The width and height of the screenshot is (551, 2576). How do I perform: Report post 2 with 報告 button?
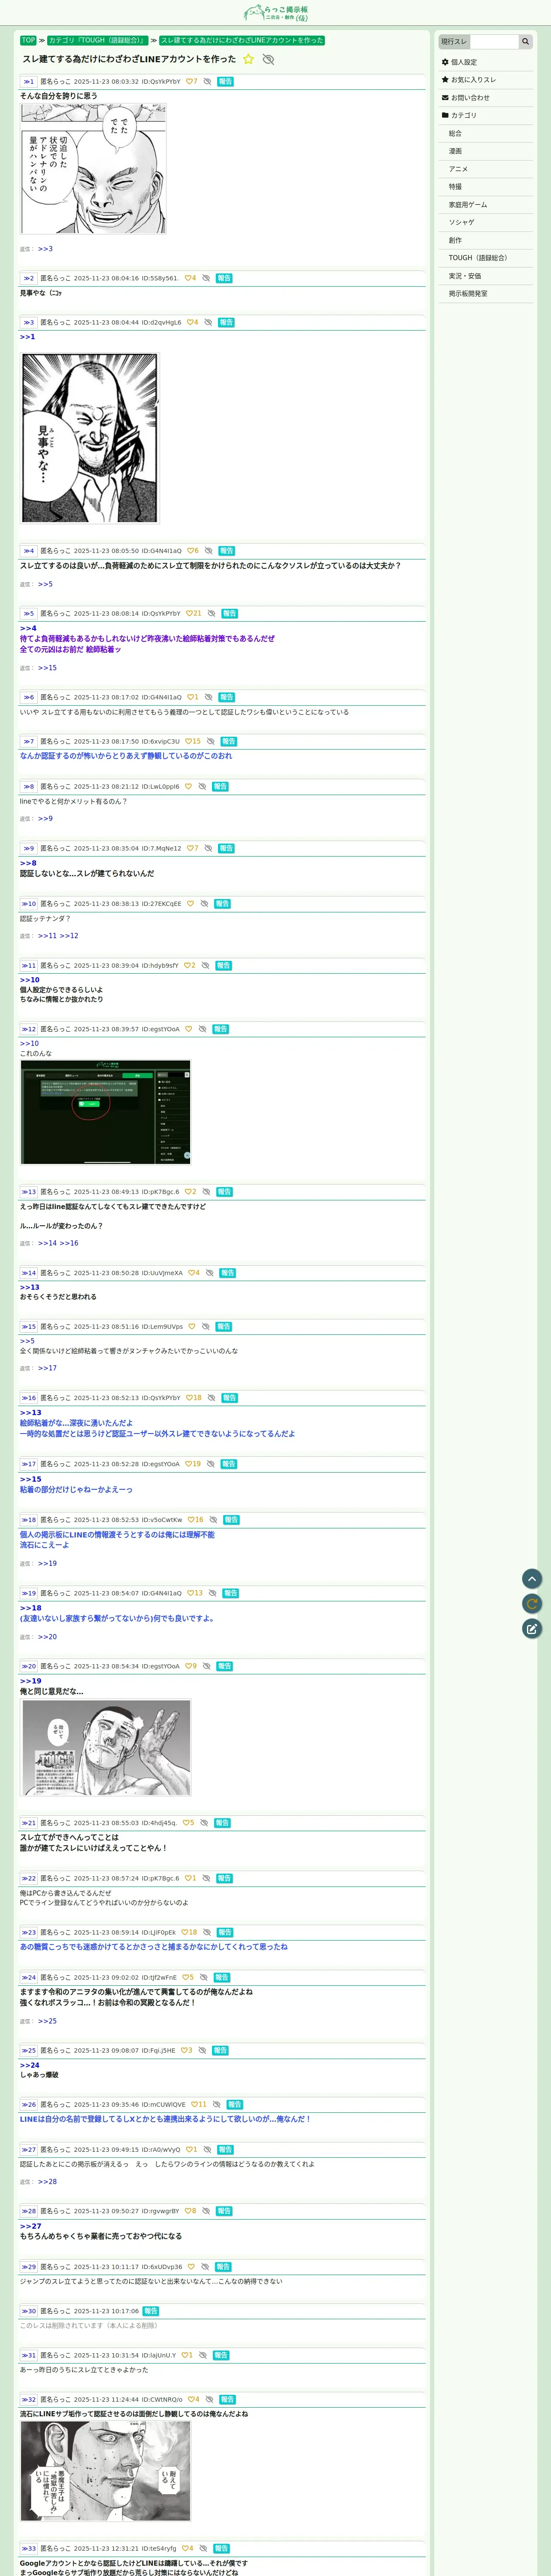[224, 278]
